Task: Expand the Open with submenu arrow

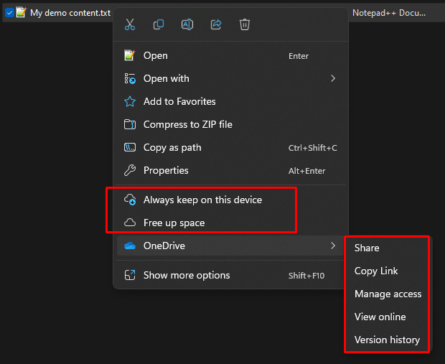Action: (333, 78)
